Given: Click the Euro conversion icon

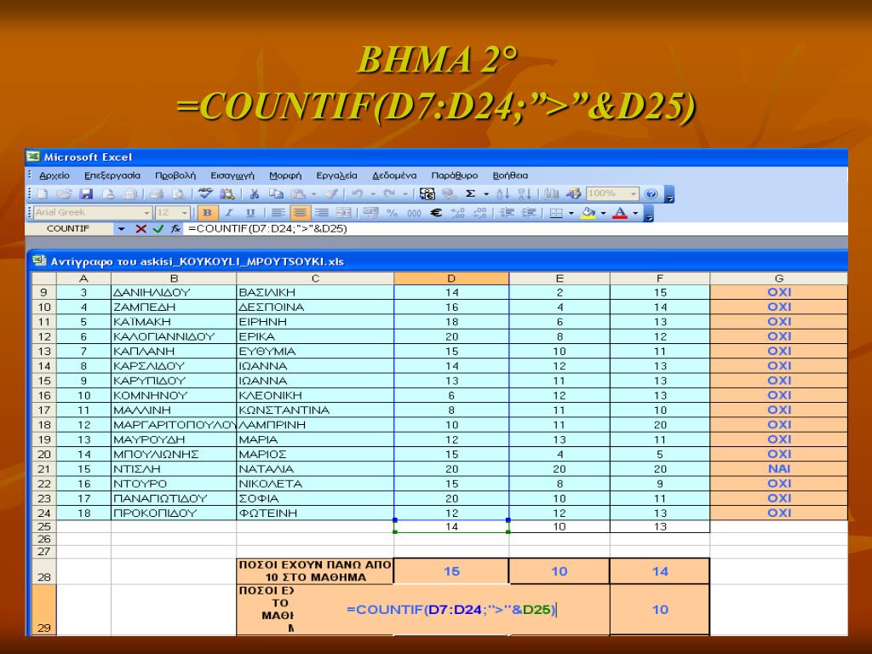Looking at the screenshot, I should pyautogui.click(x=427, y=193).
